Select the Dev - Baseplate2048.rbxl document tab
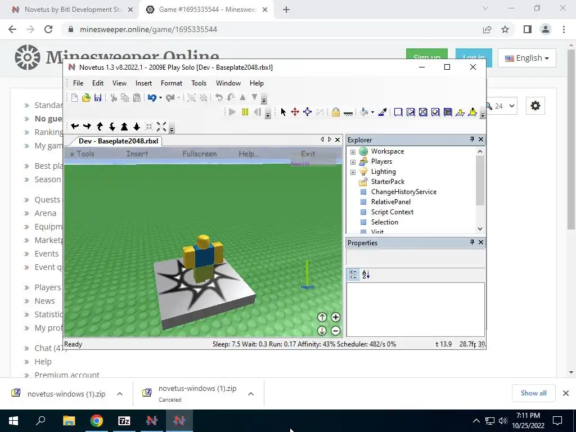Image resolution: width=576 pixels, height=432 pixels. click(x=118, y=141)
